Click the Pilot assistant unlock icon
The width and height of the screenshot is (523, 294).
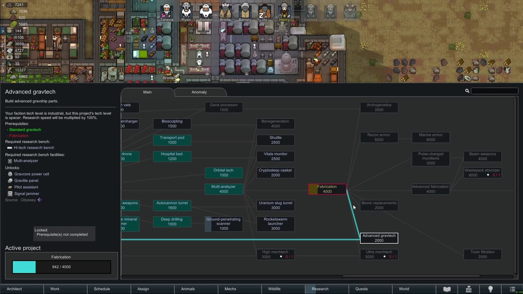tap(10, 187)
